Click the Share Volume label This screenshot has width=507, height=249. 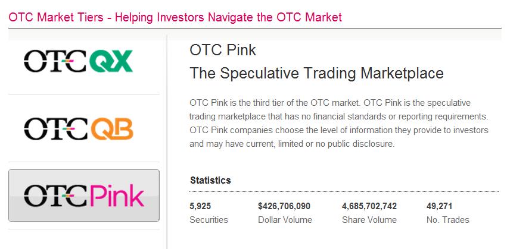[x=369, y=220]
